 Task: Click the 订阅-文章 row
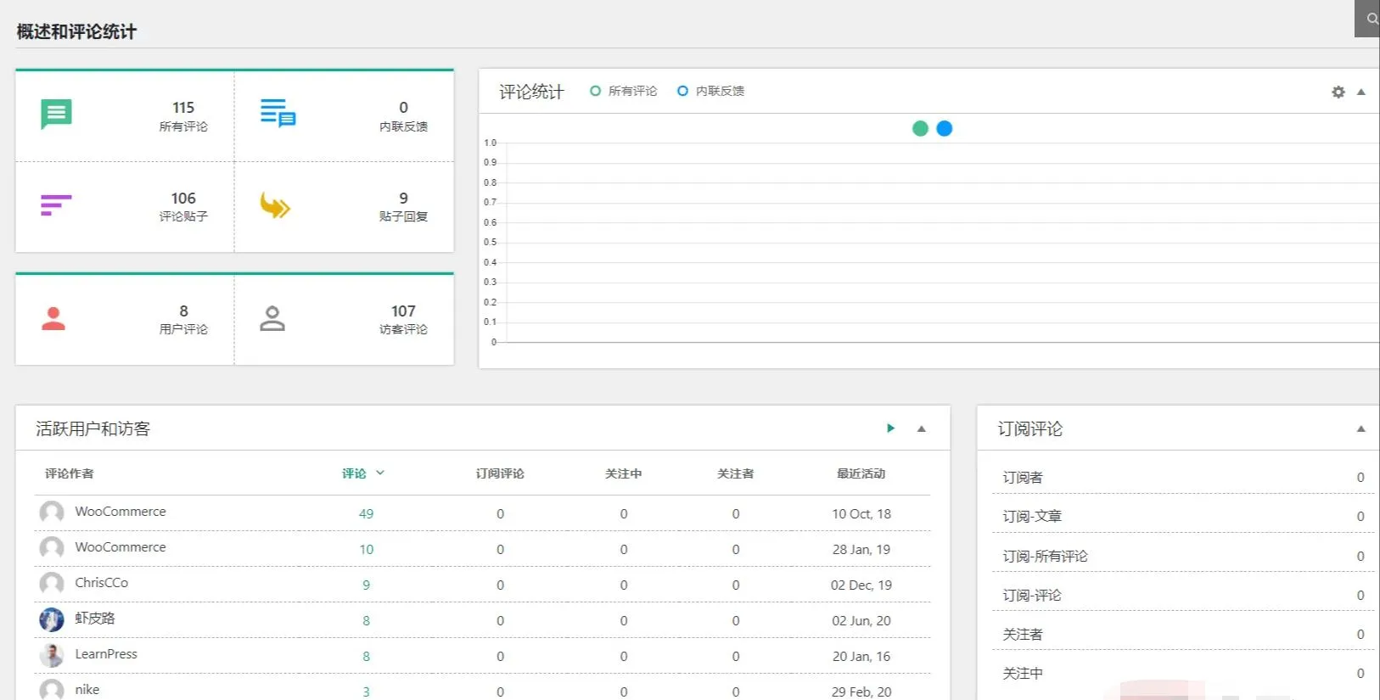[x=1183, y=517]
